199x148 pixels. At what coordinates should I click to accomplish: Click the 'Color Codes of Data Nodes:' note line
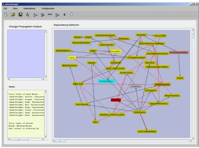coord(23,94)
